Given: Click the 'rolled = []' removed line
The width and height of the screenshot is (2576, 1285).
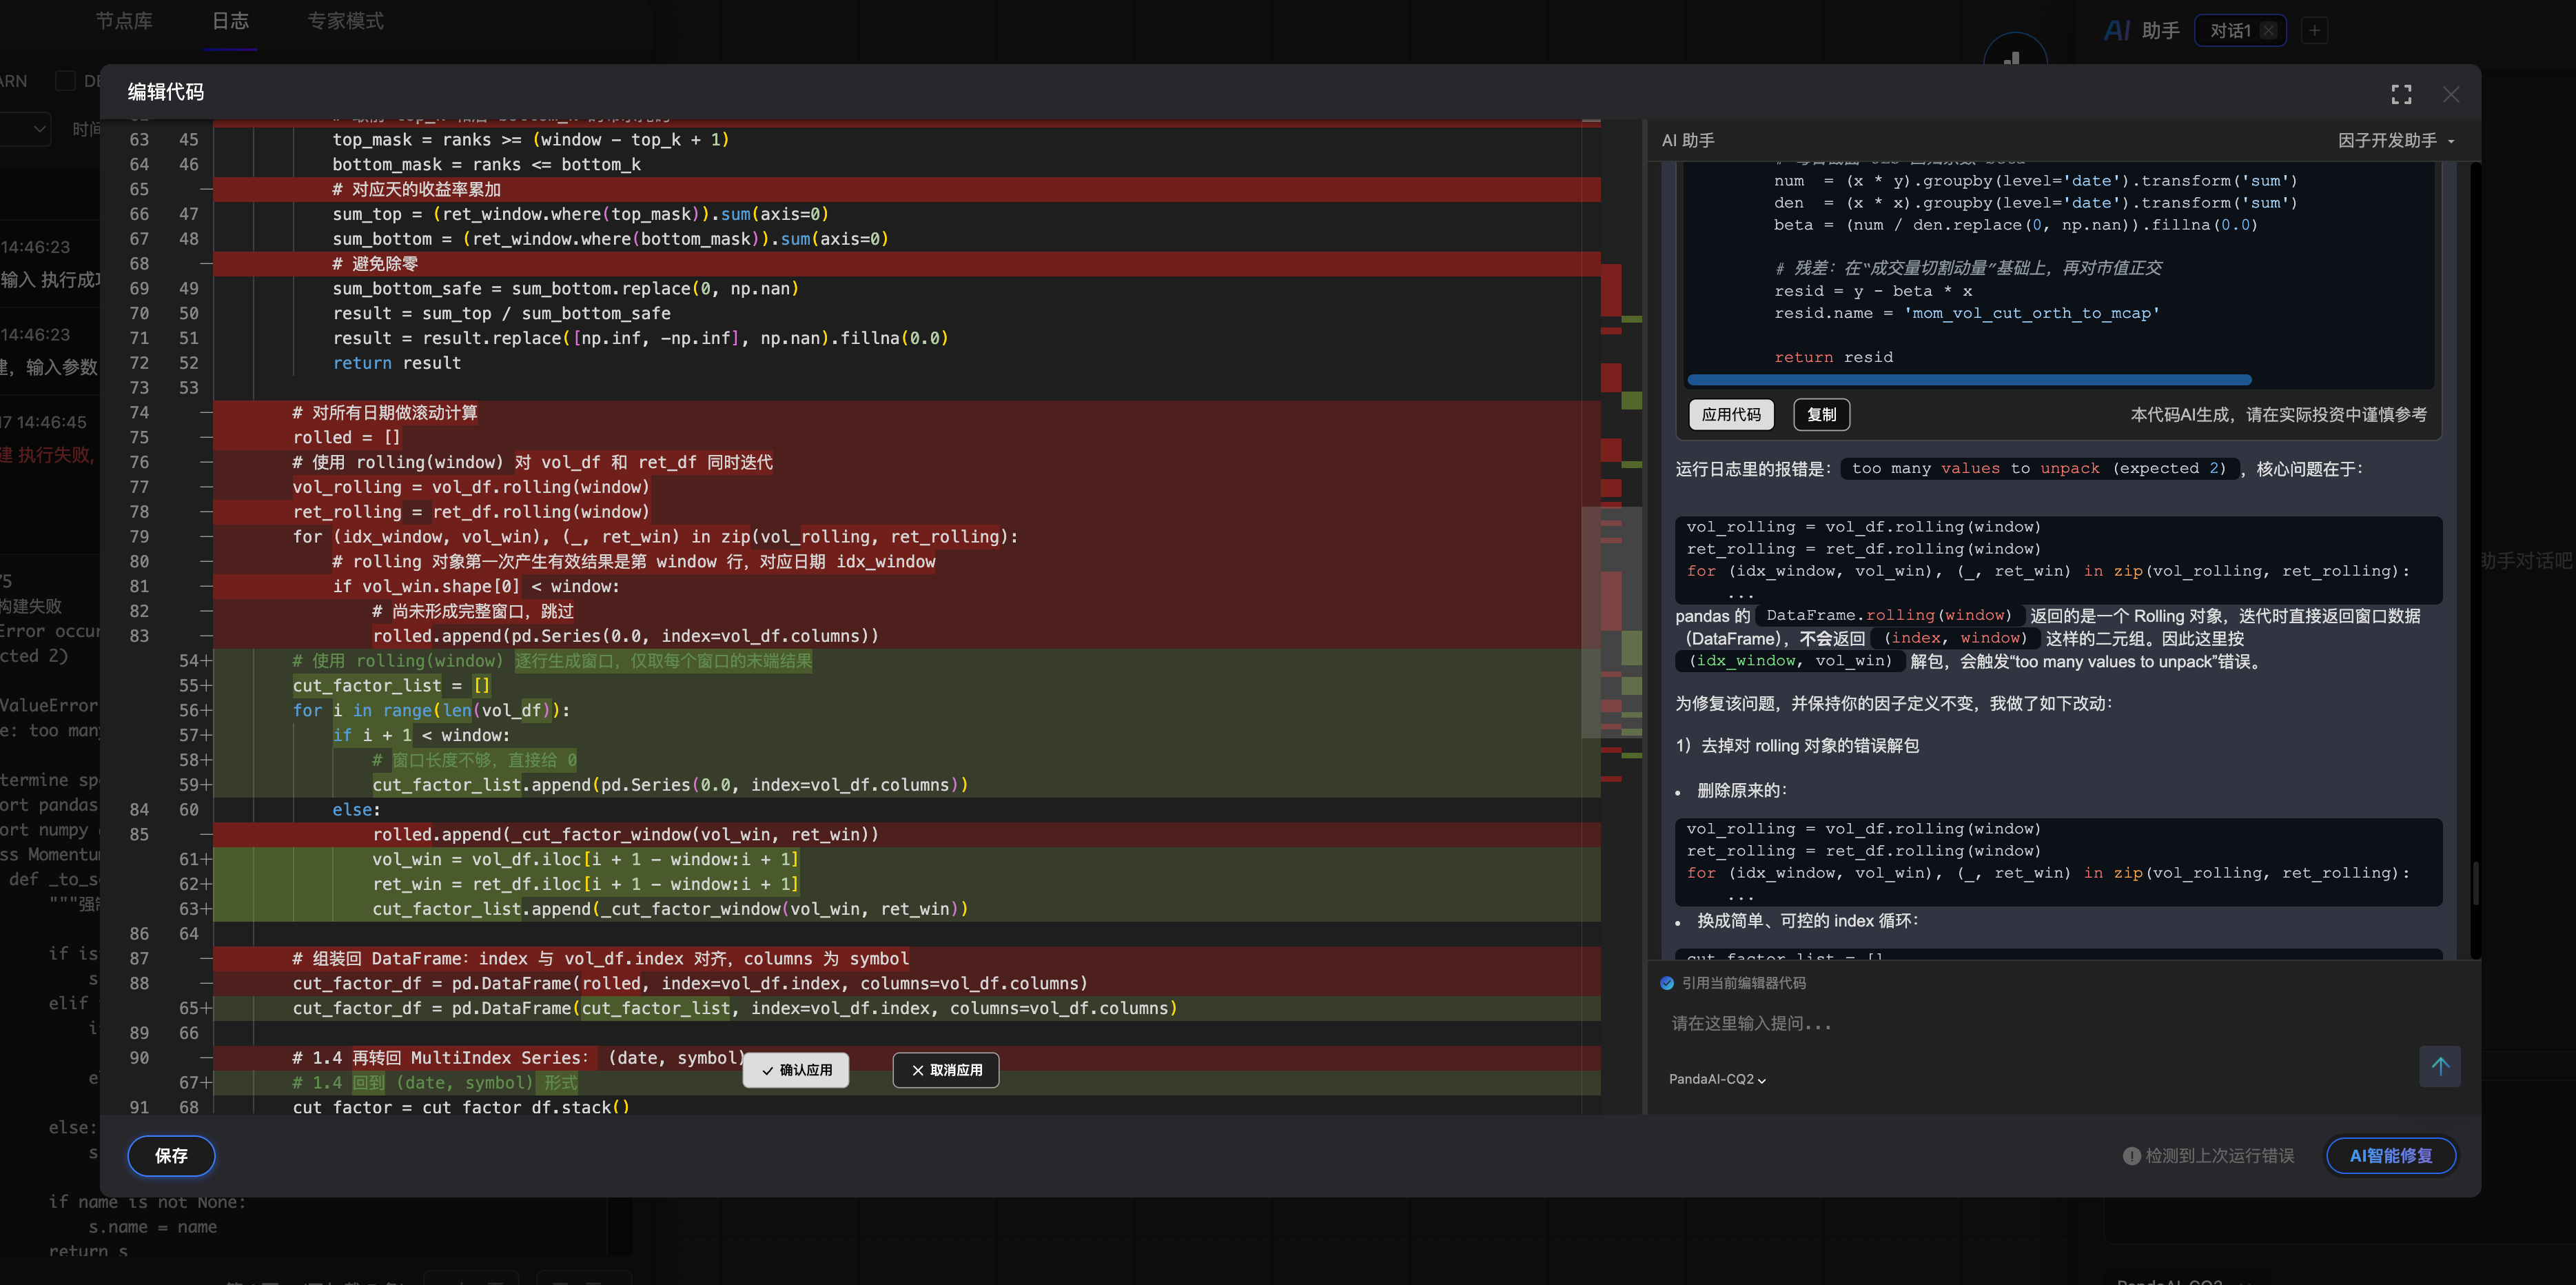Looking at the screenshot, I should 346,437.
